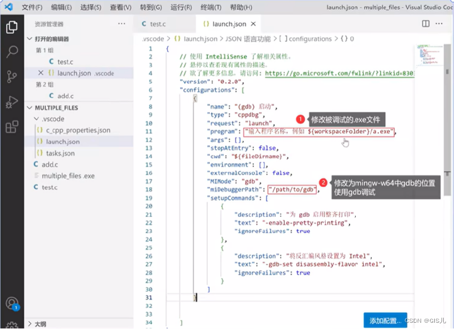Close launch.json in open editors list
Viewport: 454px width, 329px height.
coord(41,73)
